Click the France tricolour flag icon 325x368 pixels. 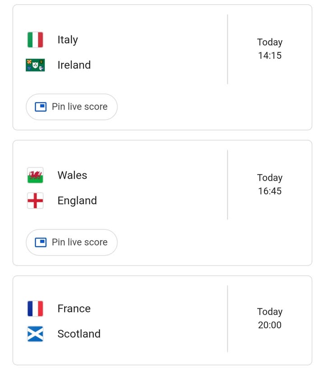(x=35, y=308)
